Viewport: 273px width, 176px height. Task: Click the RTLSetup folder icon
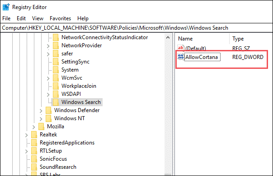(x=34, y=151)
